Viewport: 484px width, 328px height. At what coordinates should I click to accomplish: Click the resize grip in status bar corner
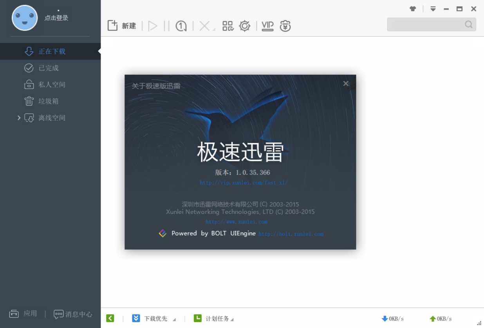[479, 323]
